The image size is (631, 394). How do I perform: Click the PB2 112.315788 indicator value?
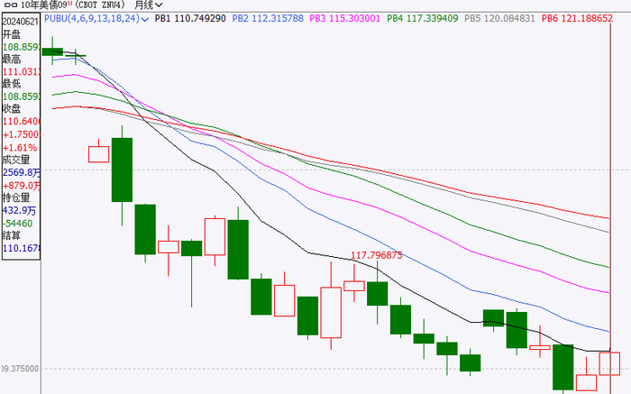point(268,19)
